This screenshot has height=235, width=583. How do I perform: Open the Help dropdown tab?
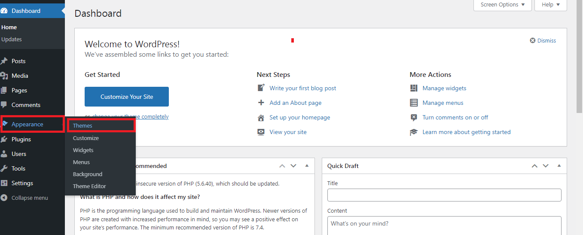tap(551, 5)
